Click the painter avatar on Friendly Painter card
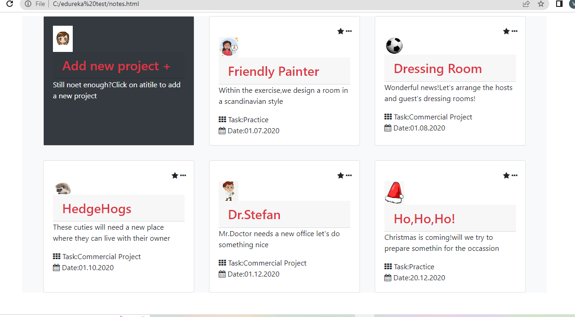The width and height of the screenshot is (575, 317). (229, 47)
